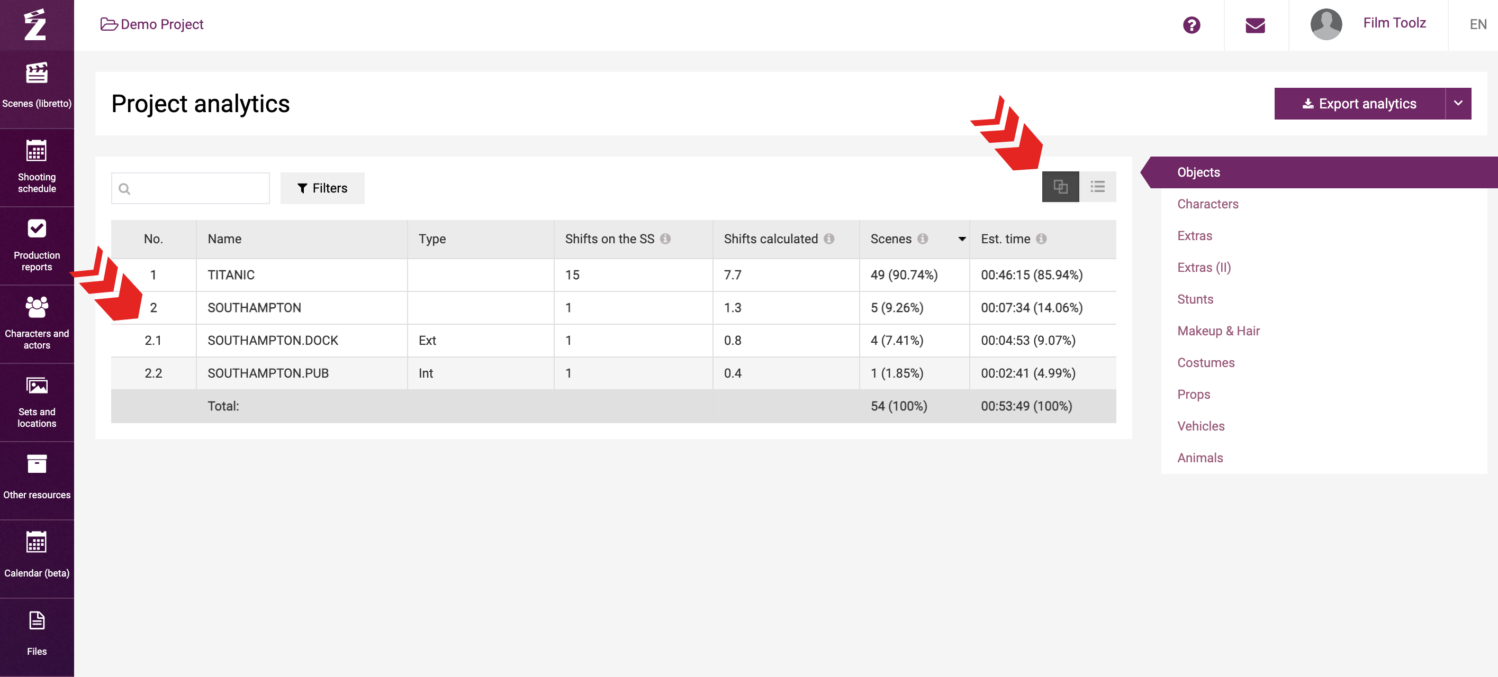The height and width of the screenshot is (677, 1498).
Task: Click the search magnifier icon
Action: point(124,188)
